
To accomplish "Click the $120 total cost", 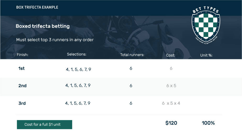I will [x=171, y=123].
